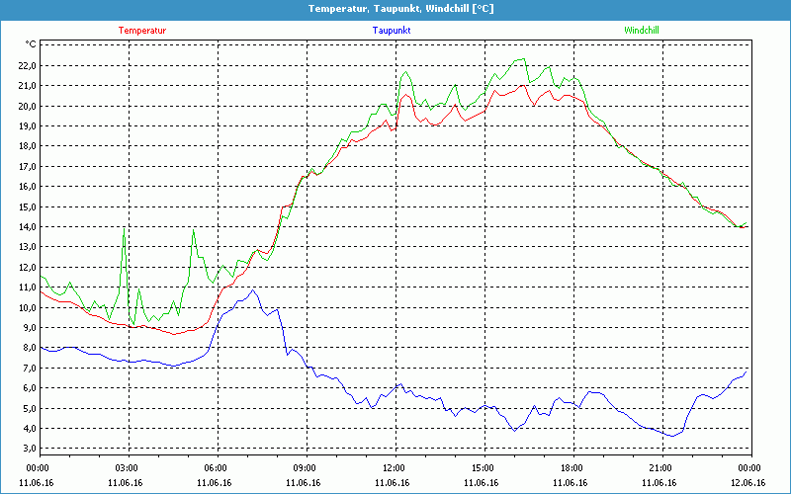791x494 pixels.
Task: Click the blue Taupunkt peak after 06:00
Action: pyautogui.click(x=253, y=290)
